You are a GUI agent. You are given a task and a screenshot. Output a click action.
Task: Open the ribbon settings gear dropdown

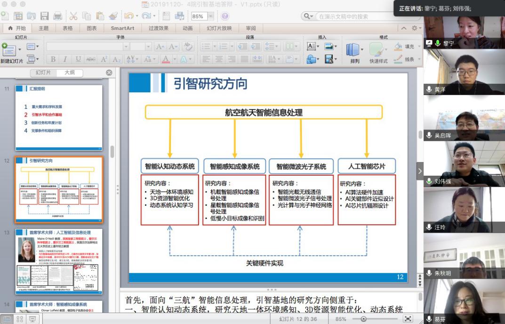[416, 28]
